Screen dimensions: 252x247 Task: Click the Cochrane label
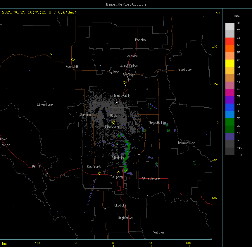tap(94, 167)
